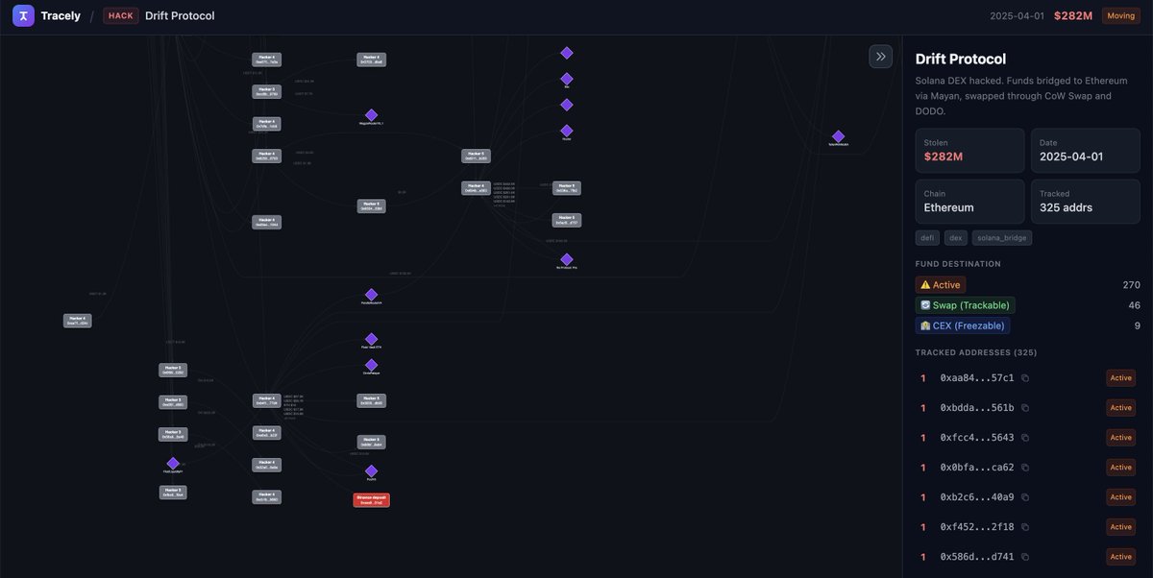Click the Drift Protocol breadcrumb title
Image resolution: width=1153 pixels, height=578 pixels.
(180, 15)
